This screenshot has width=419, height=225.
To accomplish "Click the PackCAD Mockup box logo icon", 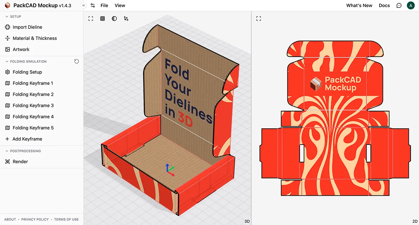I will 7,5.
